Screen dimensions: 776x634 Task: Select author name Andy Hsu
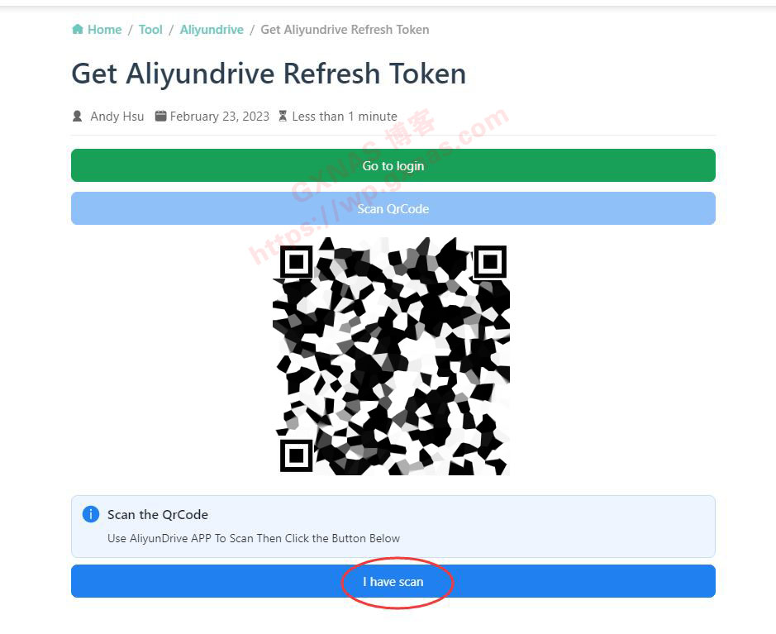point(117,117)
